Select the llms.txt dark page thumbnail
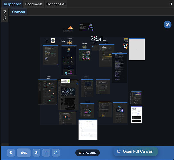This screenshot has height=160, width=174. pos(119,68)
